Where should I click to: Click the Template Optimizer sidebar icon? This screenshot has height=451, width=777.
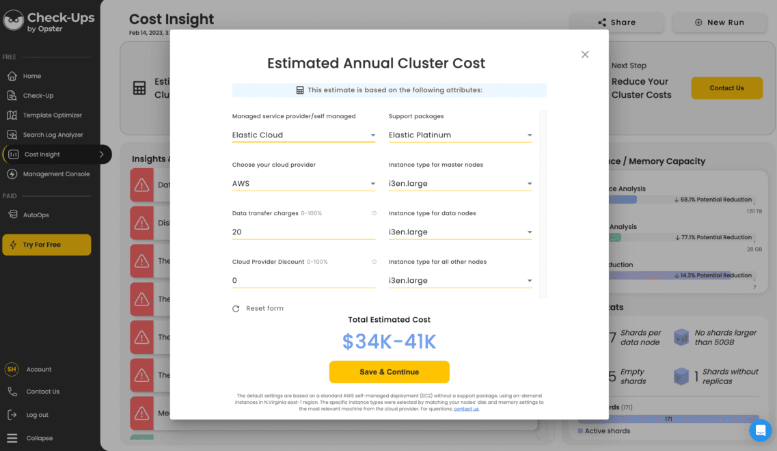click(12, 115)
